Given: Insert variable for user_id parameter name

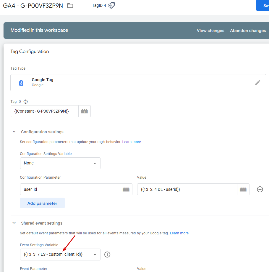Looking at the screenshot, I should point(126,189).
